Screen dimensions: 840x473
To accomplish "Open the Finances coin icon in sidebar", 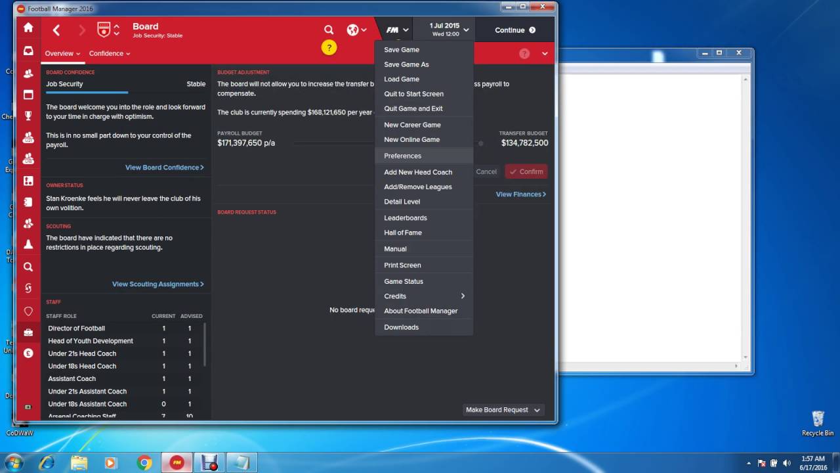I will [28, 353].
